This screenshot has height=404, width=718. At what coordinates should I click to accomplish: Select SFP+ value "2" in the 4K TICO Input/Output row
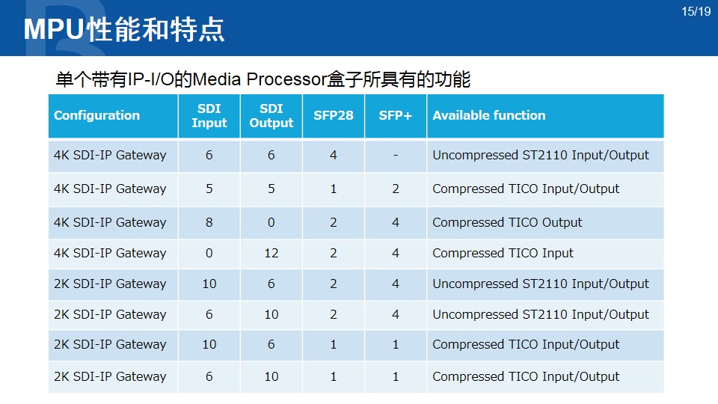[x=396, y=189]
